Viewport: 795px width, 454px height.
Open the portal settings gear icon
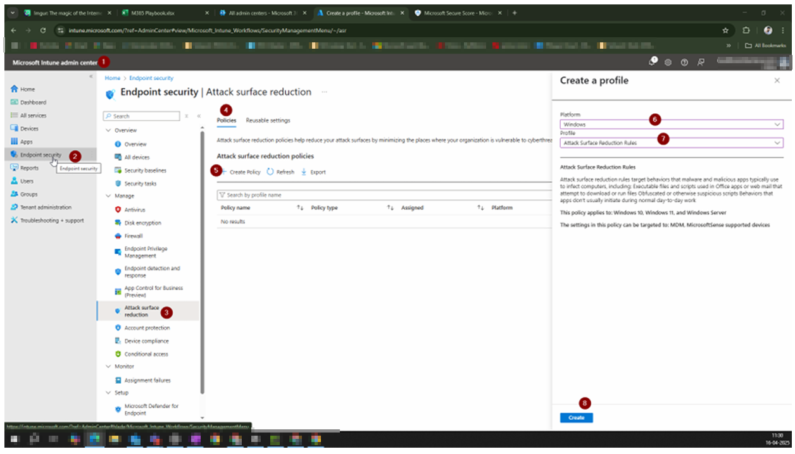668,63
